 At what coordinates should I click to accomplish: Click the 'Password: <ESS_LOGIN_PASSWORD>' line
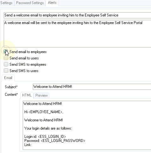[x=55, y=141]
